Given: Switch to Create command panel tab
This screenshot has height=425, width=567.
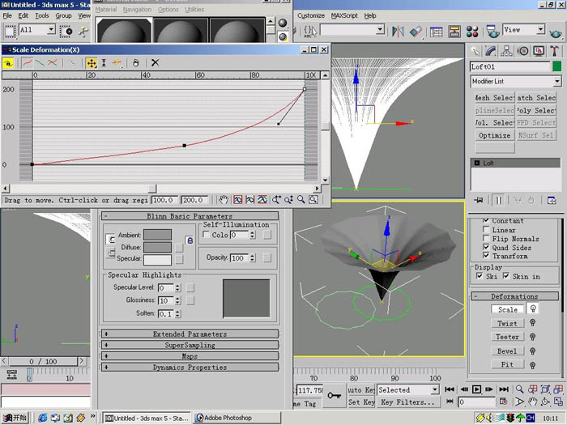Looking at the screenshot, I should click(x=475, y=51).
